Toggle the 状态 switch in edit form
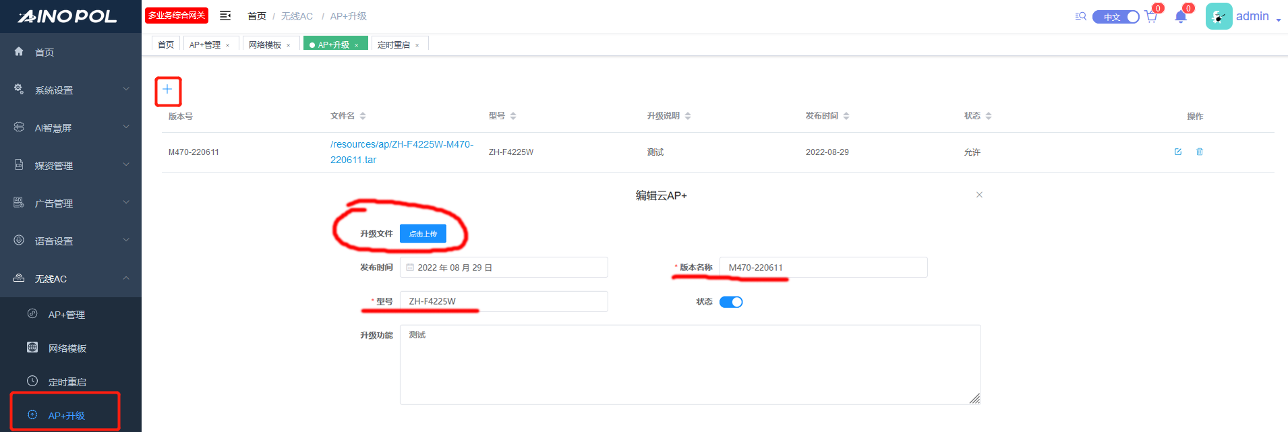This screenshot has width=1288, height=432. click(730, 302)
